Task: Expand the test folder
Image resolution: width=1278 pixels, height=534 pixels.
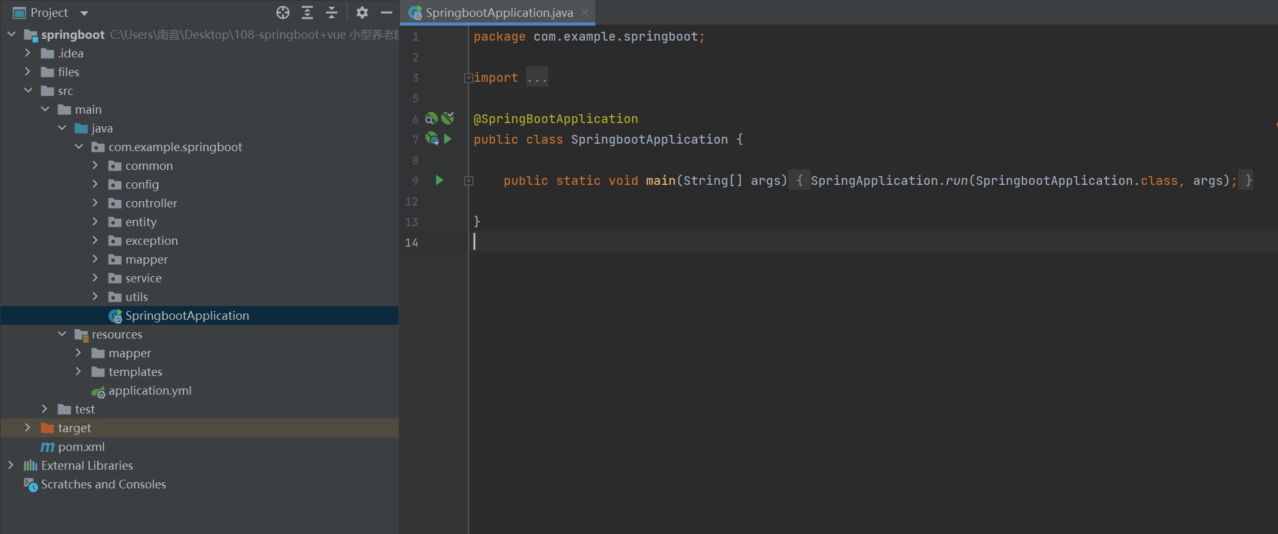Action: [45, 409]
